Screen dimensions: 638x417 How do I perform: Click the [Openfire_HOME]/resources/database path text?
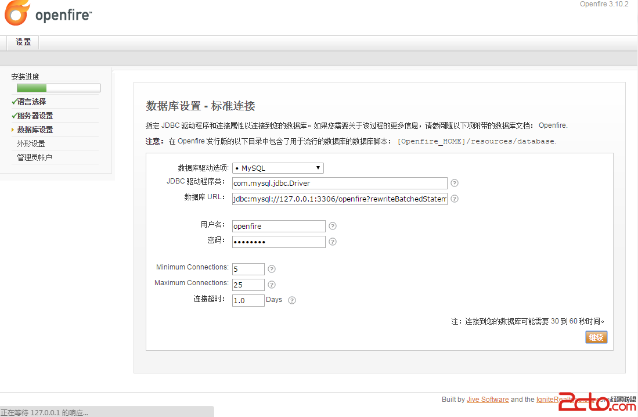point(477,141)
